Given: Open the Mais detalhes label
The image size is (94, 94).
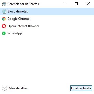Looking at the screenshot, I should pyautogui.click(x=18, y=88).
